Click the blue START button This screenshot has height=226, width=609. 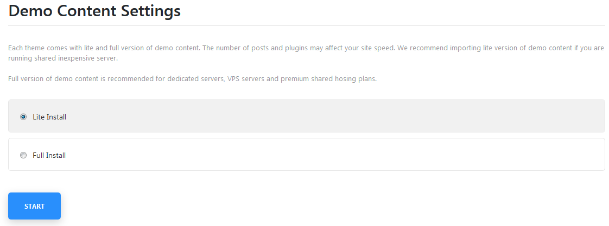tap(35, 206)
